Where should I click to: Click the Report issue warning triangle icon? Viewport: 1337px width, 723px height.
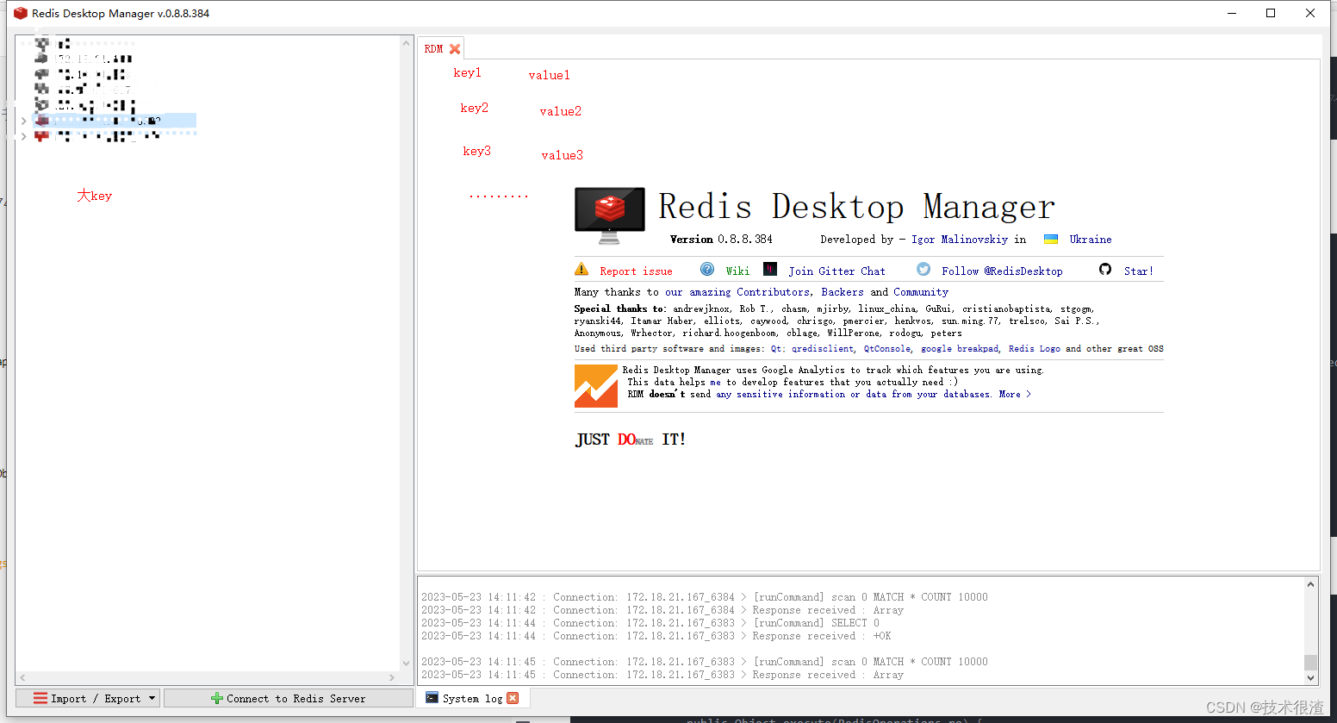[581, 269]
